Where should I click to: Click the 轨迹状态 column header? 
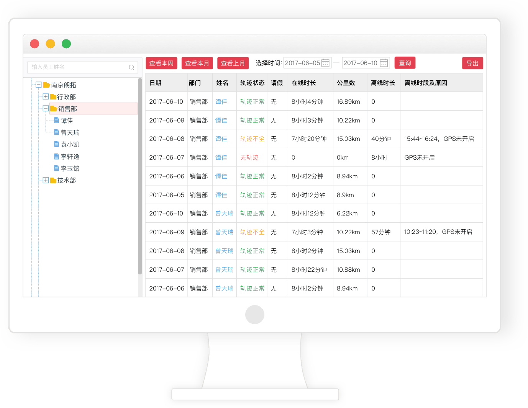(252, 83)
